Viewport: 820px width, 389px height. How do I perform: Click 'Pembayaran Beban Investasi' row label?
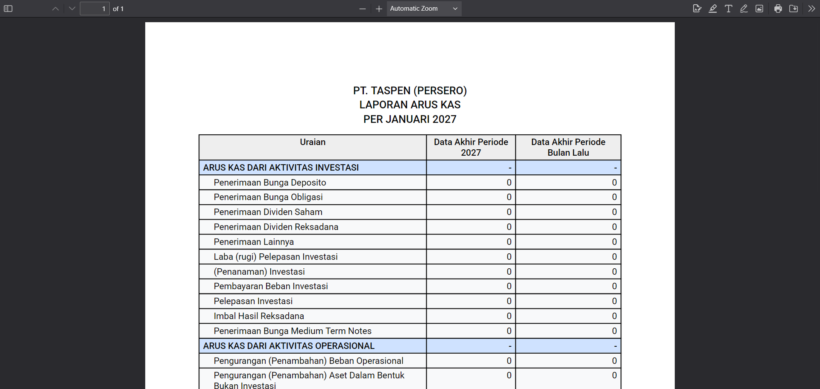271,286
